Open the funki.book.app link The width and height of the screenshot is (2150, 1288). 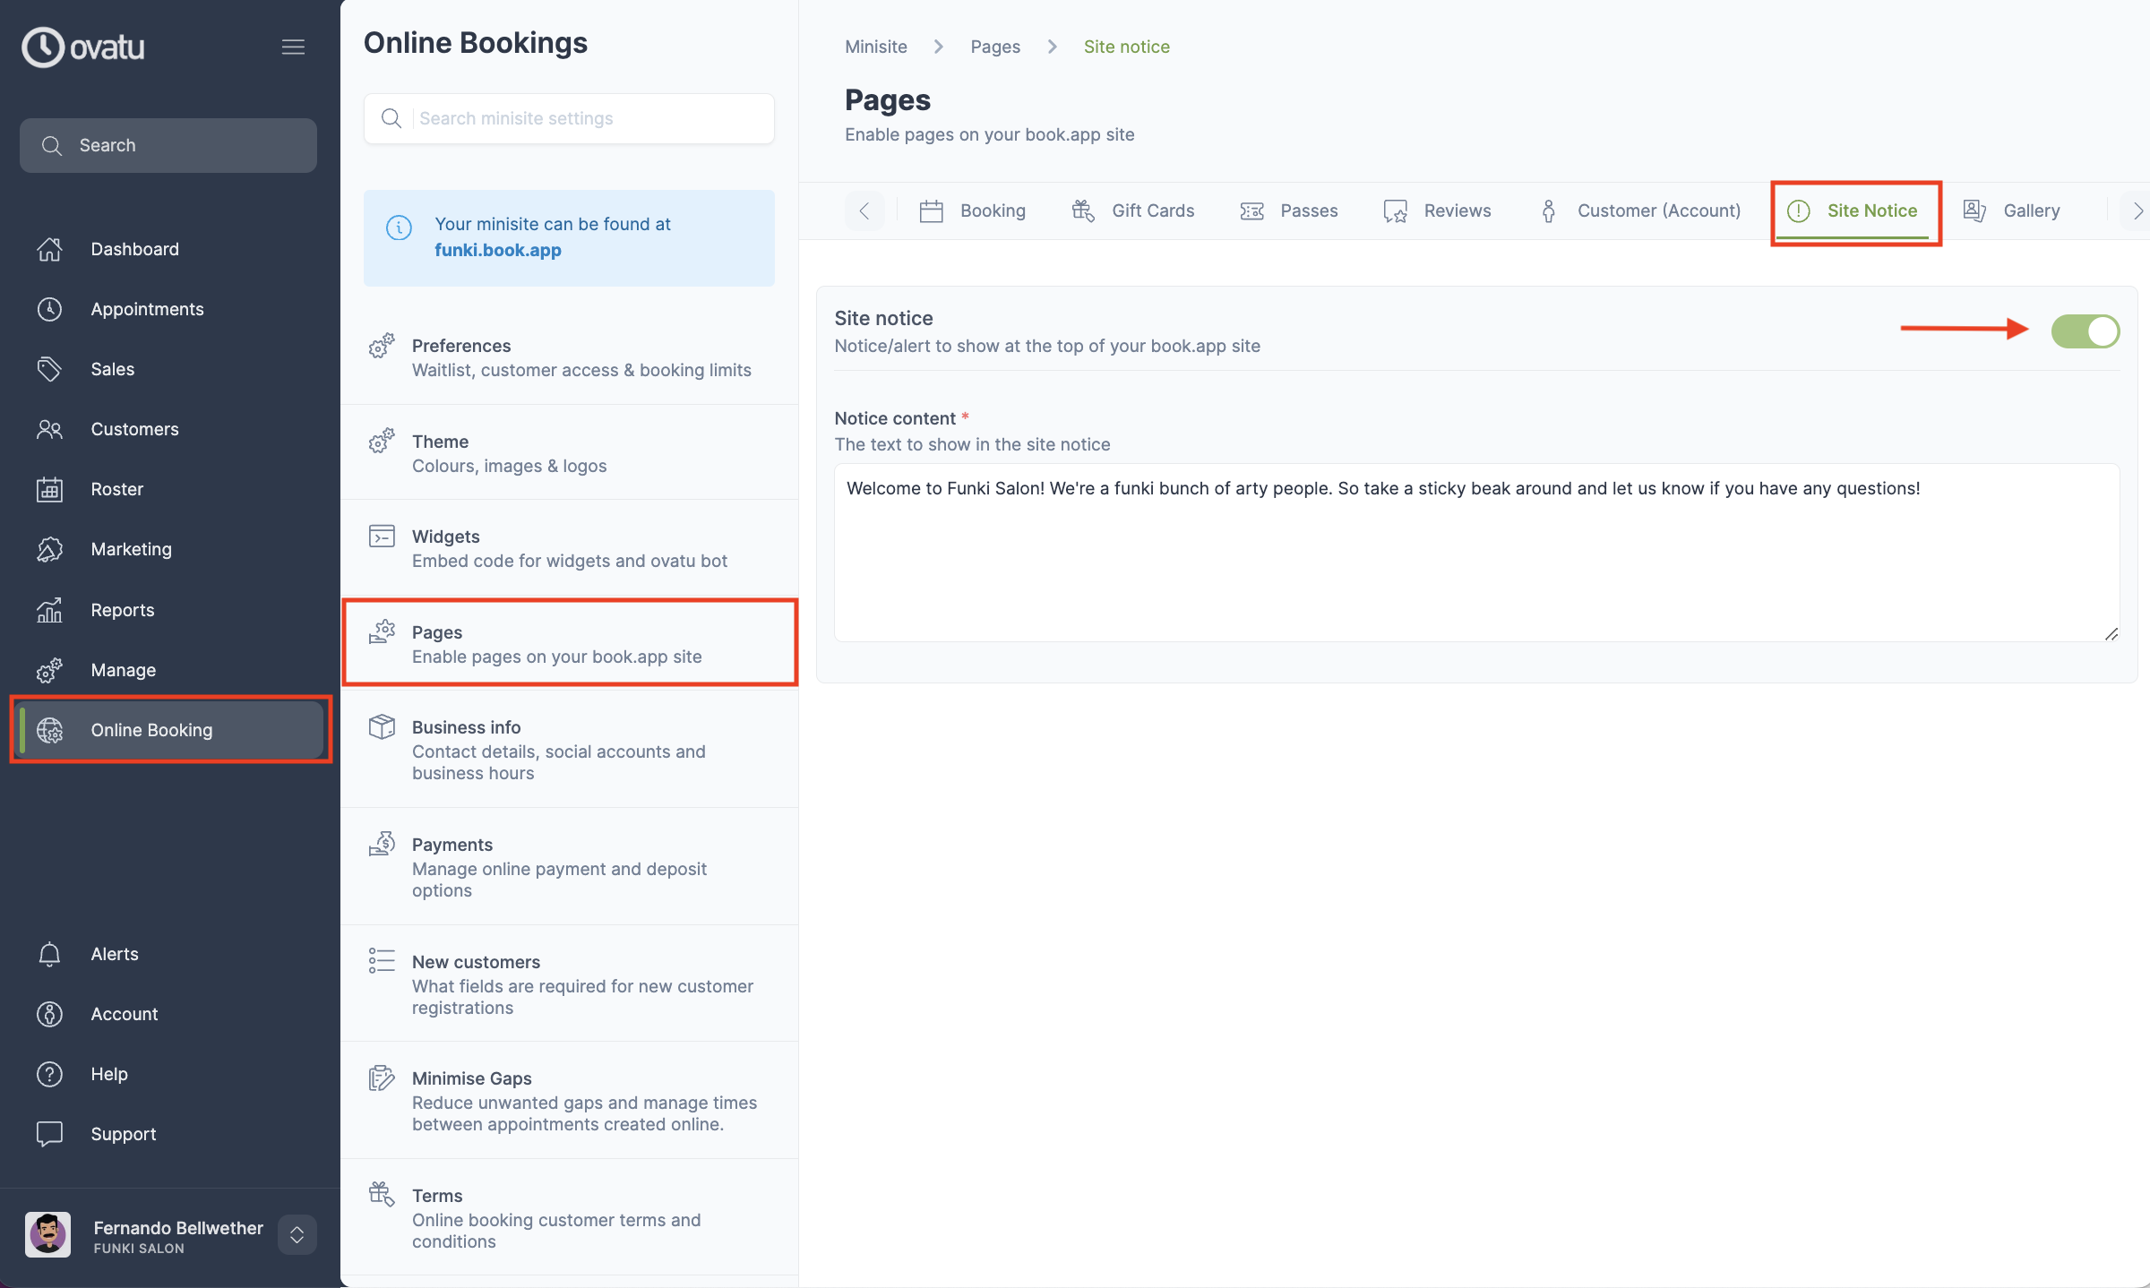[x=499, y=250]
